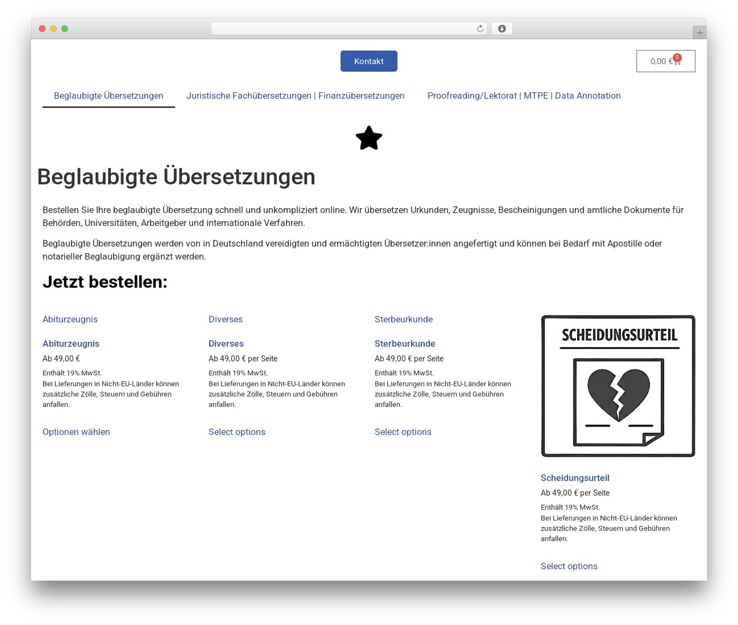
Task: Click the Kontakt button
Action: coord(369,61)
